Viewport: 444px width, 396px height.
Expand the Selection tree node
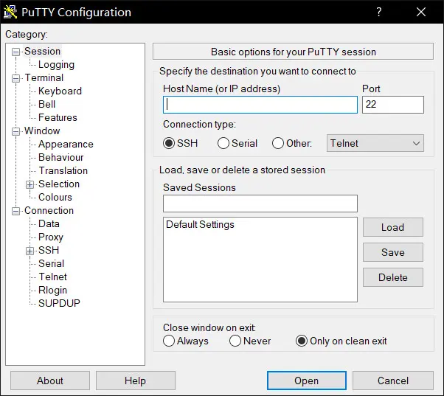(30, 184)
